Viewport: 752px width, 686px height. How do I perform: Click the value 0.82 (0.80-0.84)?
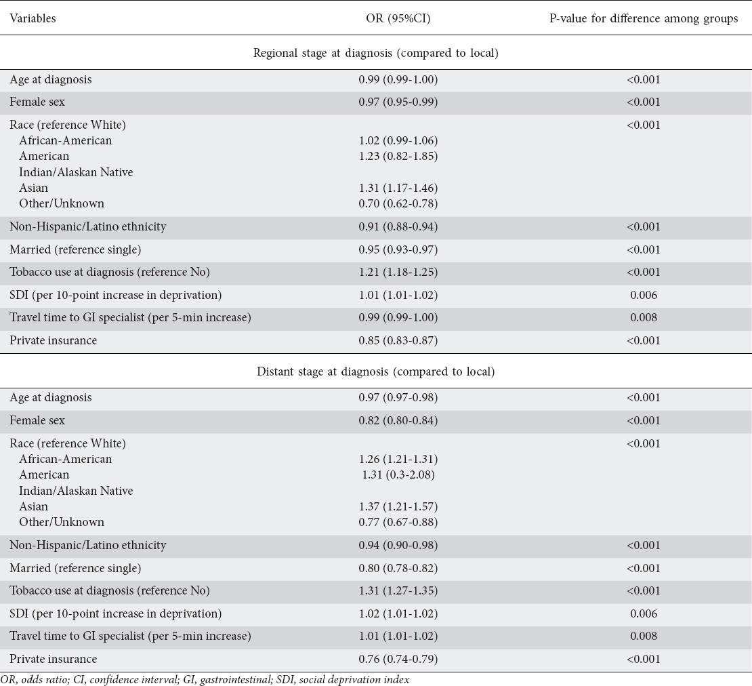tap(398, 421)
